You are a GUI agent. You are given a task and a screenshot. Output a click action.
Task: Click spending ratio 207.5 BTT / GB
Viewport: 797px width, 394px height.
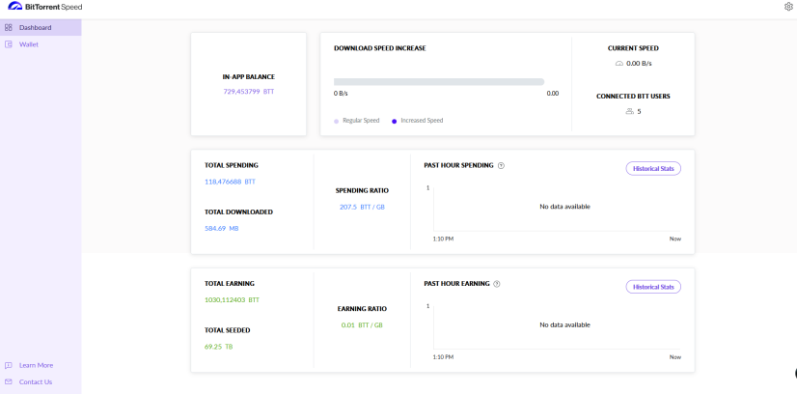(x=362, y=207)
